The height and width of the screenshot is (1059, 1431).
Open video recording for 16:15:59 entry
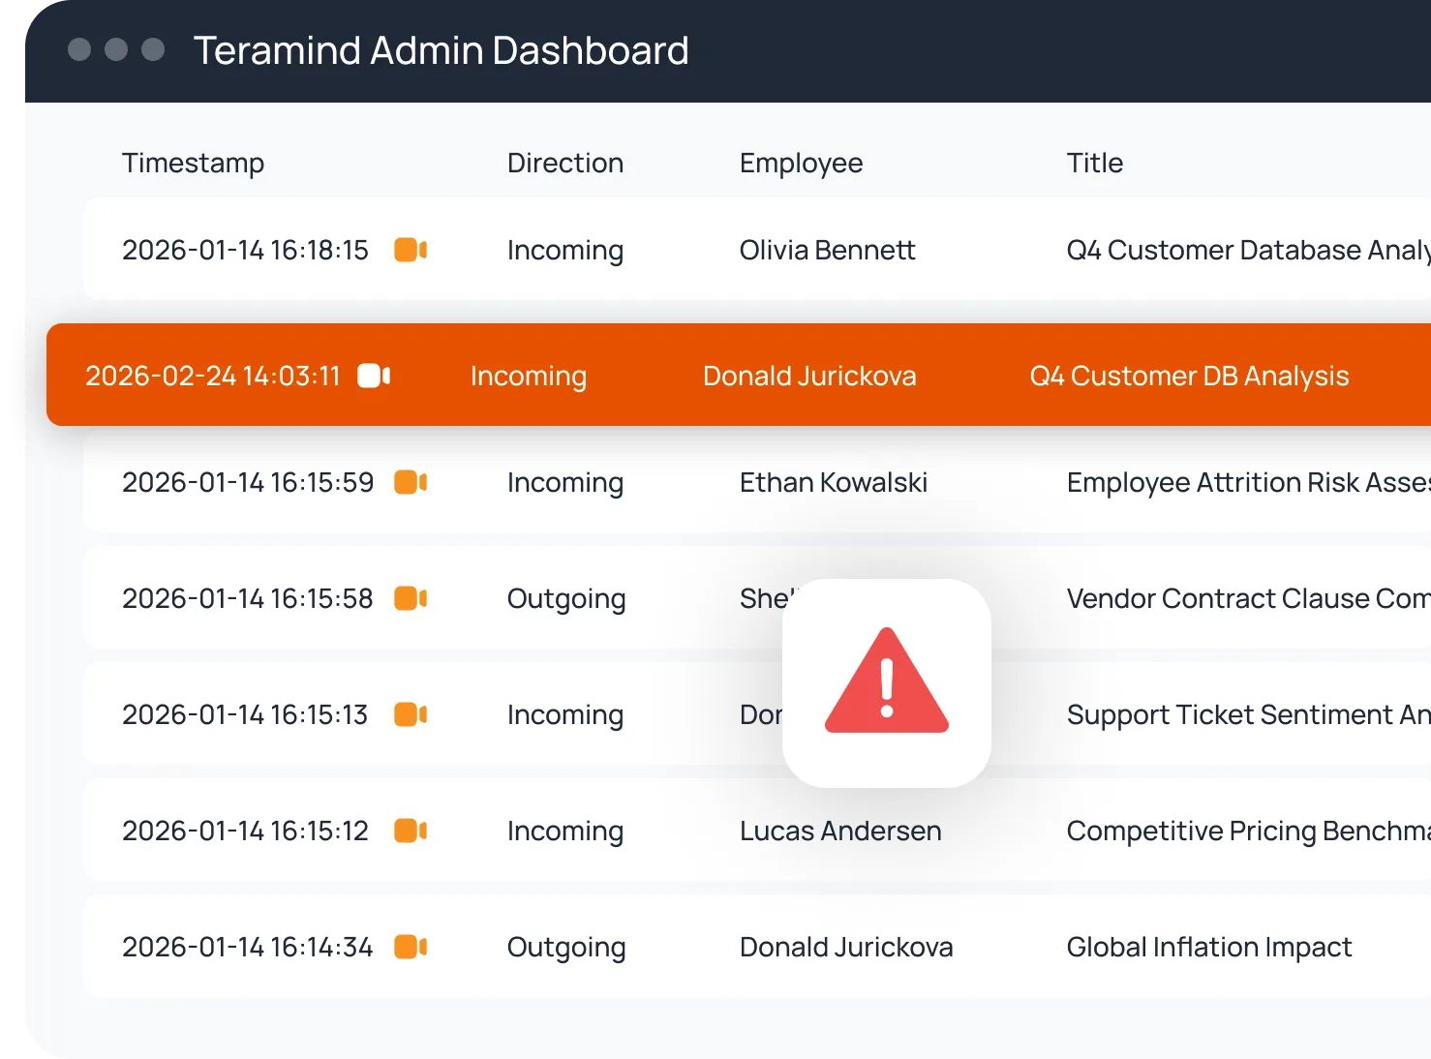pos(411,482)
